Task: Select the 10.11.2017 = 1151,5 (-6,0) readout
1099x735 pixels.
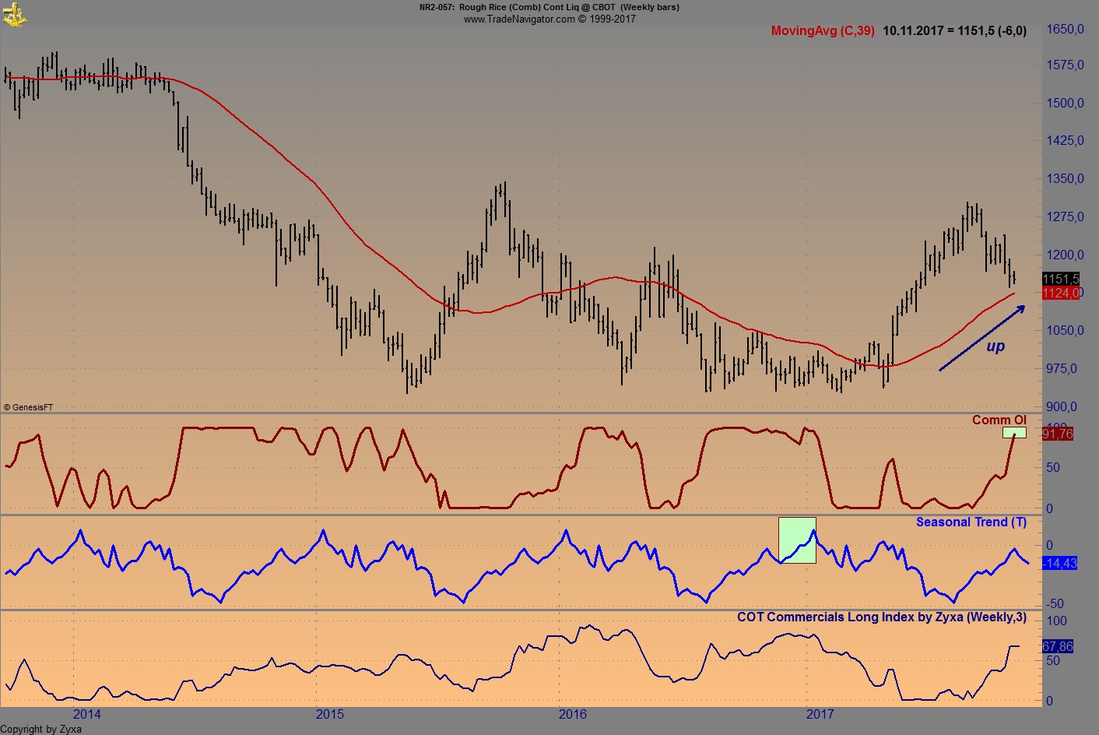Action: click(x=955, y=30)
